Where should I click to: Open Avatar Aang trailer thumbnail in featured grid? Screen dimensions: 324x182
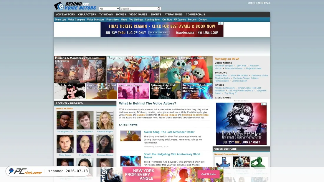tap(101, 91)
